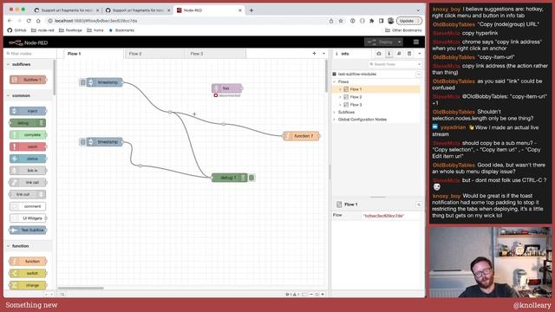Open the Deploy options dropdown arrow
555x312 pixels.
(x=399, y=42)
